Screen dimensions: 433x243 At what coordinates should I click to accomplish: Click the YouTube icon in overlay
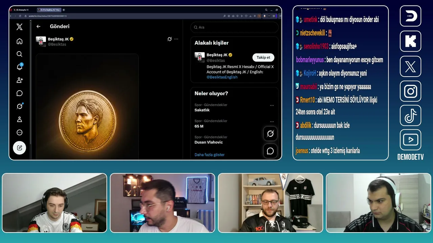[x=410, y=140]
